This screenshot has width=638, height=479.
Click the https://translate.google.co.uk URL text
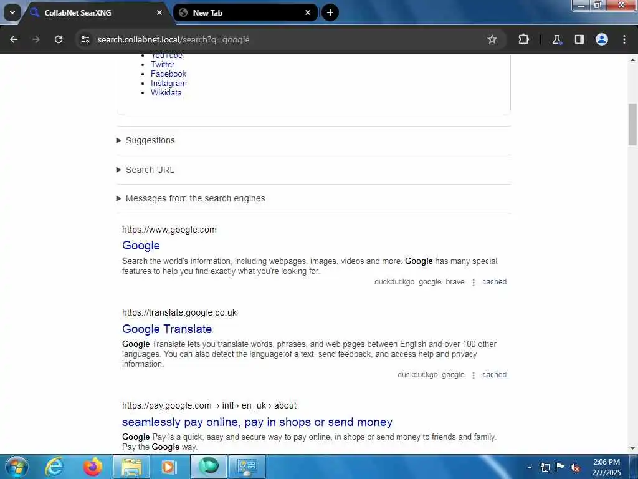click(179, 313)
